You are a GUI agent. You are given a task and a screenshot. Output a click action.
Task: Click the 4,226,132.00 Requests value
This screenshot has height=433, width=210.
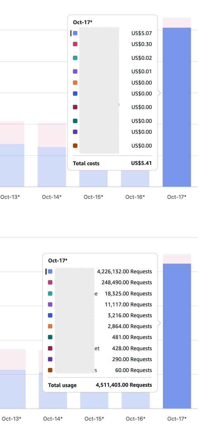[x=125, y=271]
